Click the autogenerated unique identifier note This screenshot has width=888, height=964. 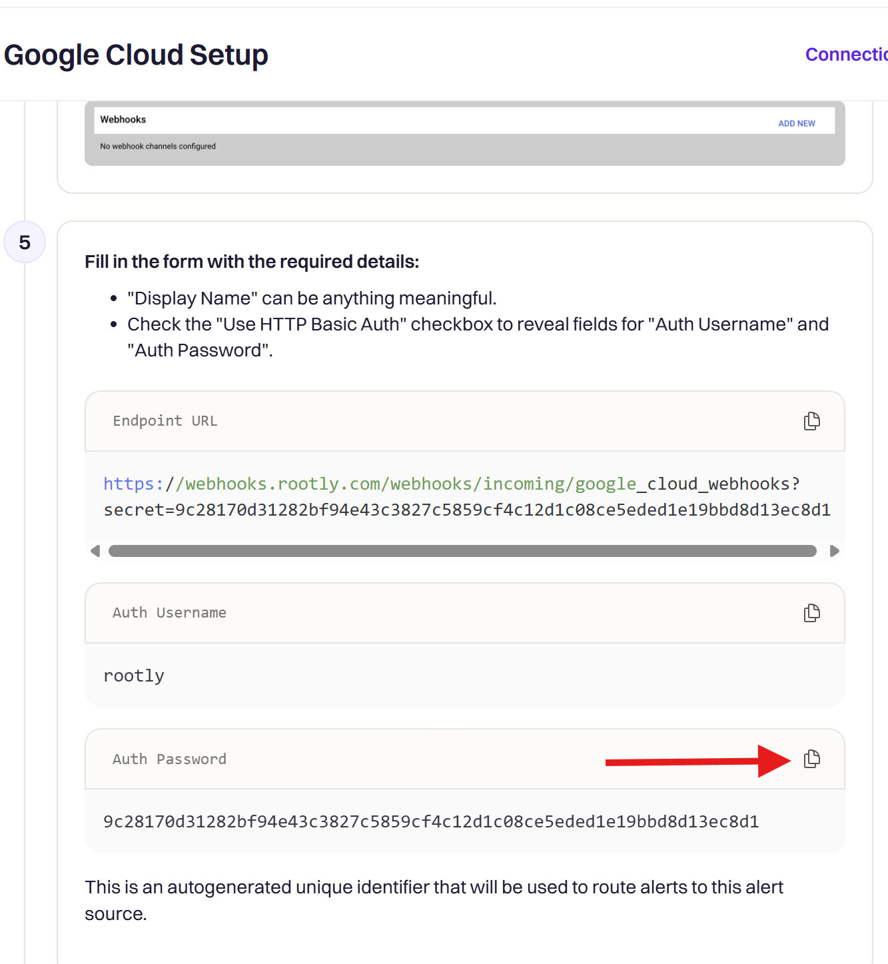[434, 901]
